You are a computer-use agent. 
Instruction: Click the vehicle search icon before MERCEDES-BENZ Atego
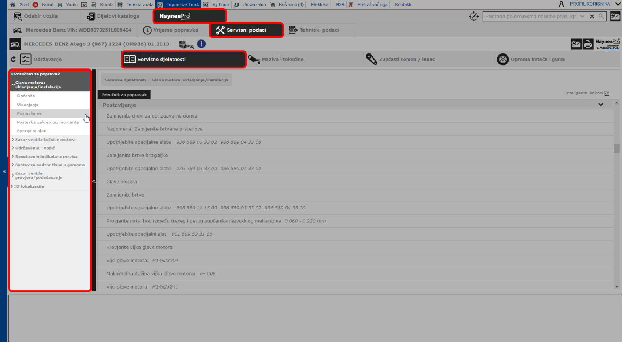click(15, 44)
